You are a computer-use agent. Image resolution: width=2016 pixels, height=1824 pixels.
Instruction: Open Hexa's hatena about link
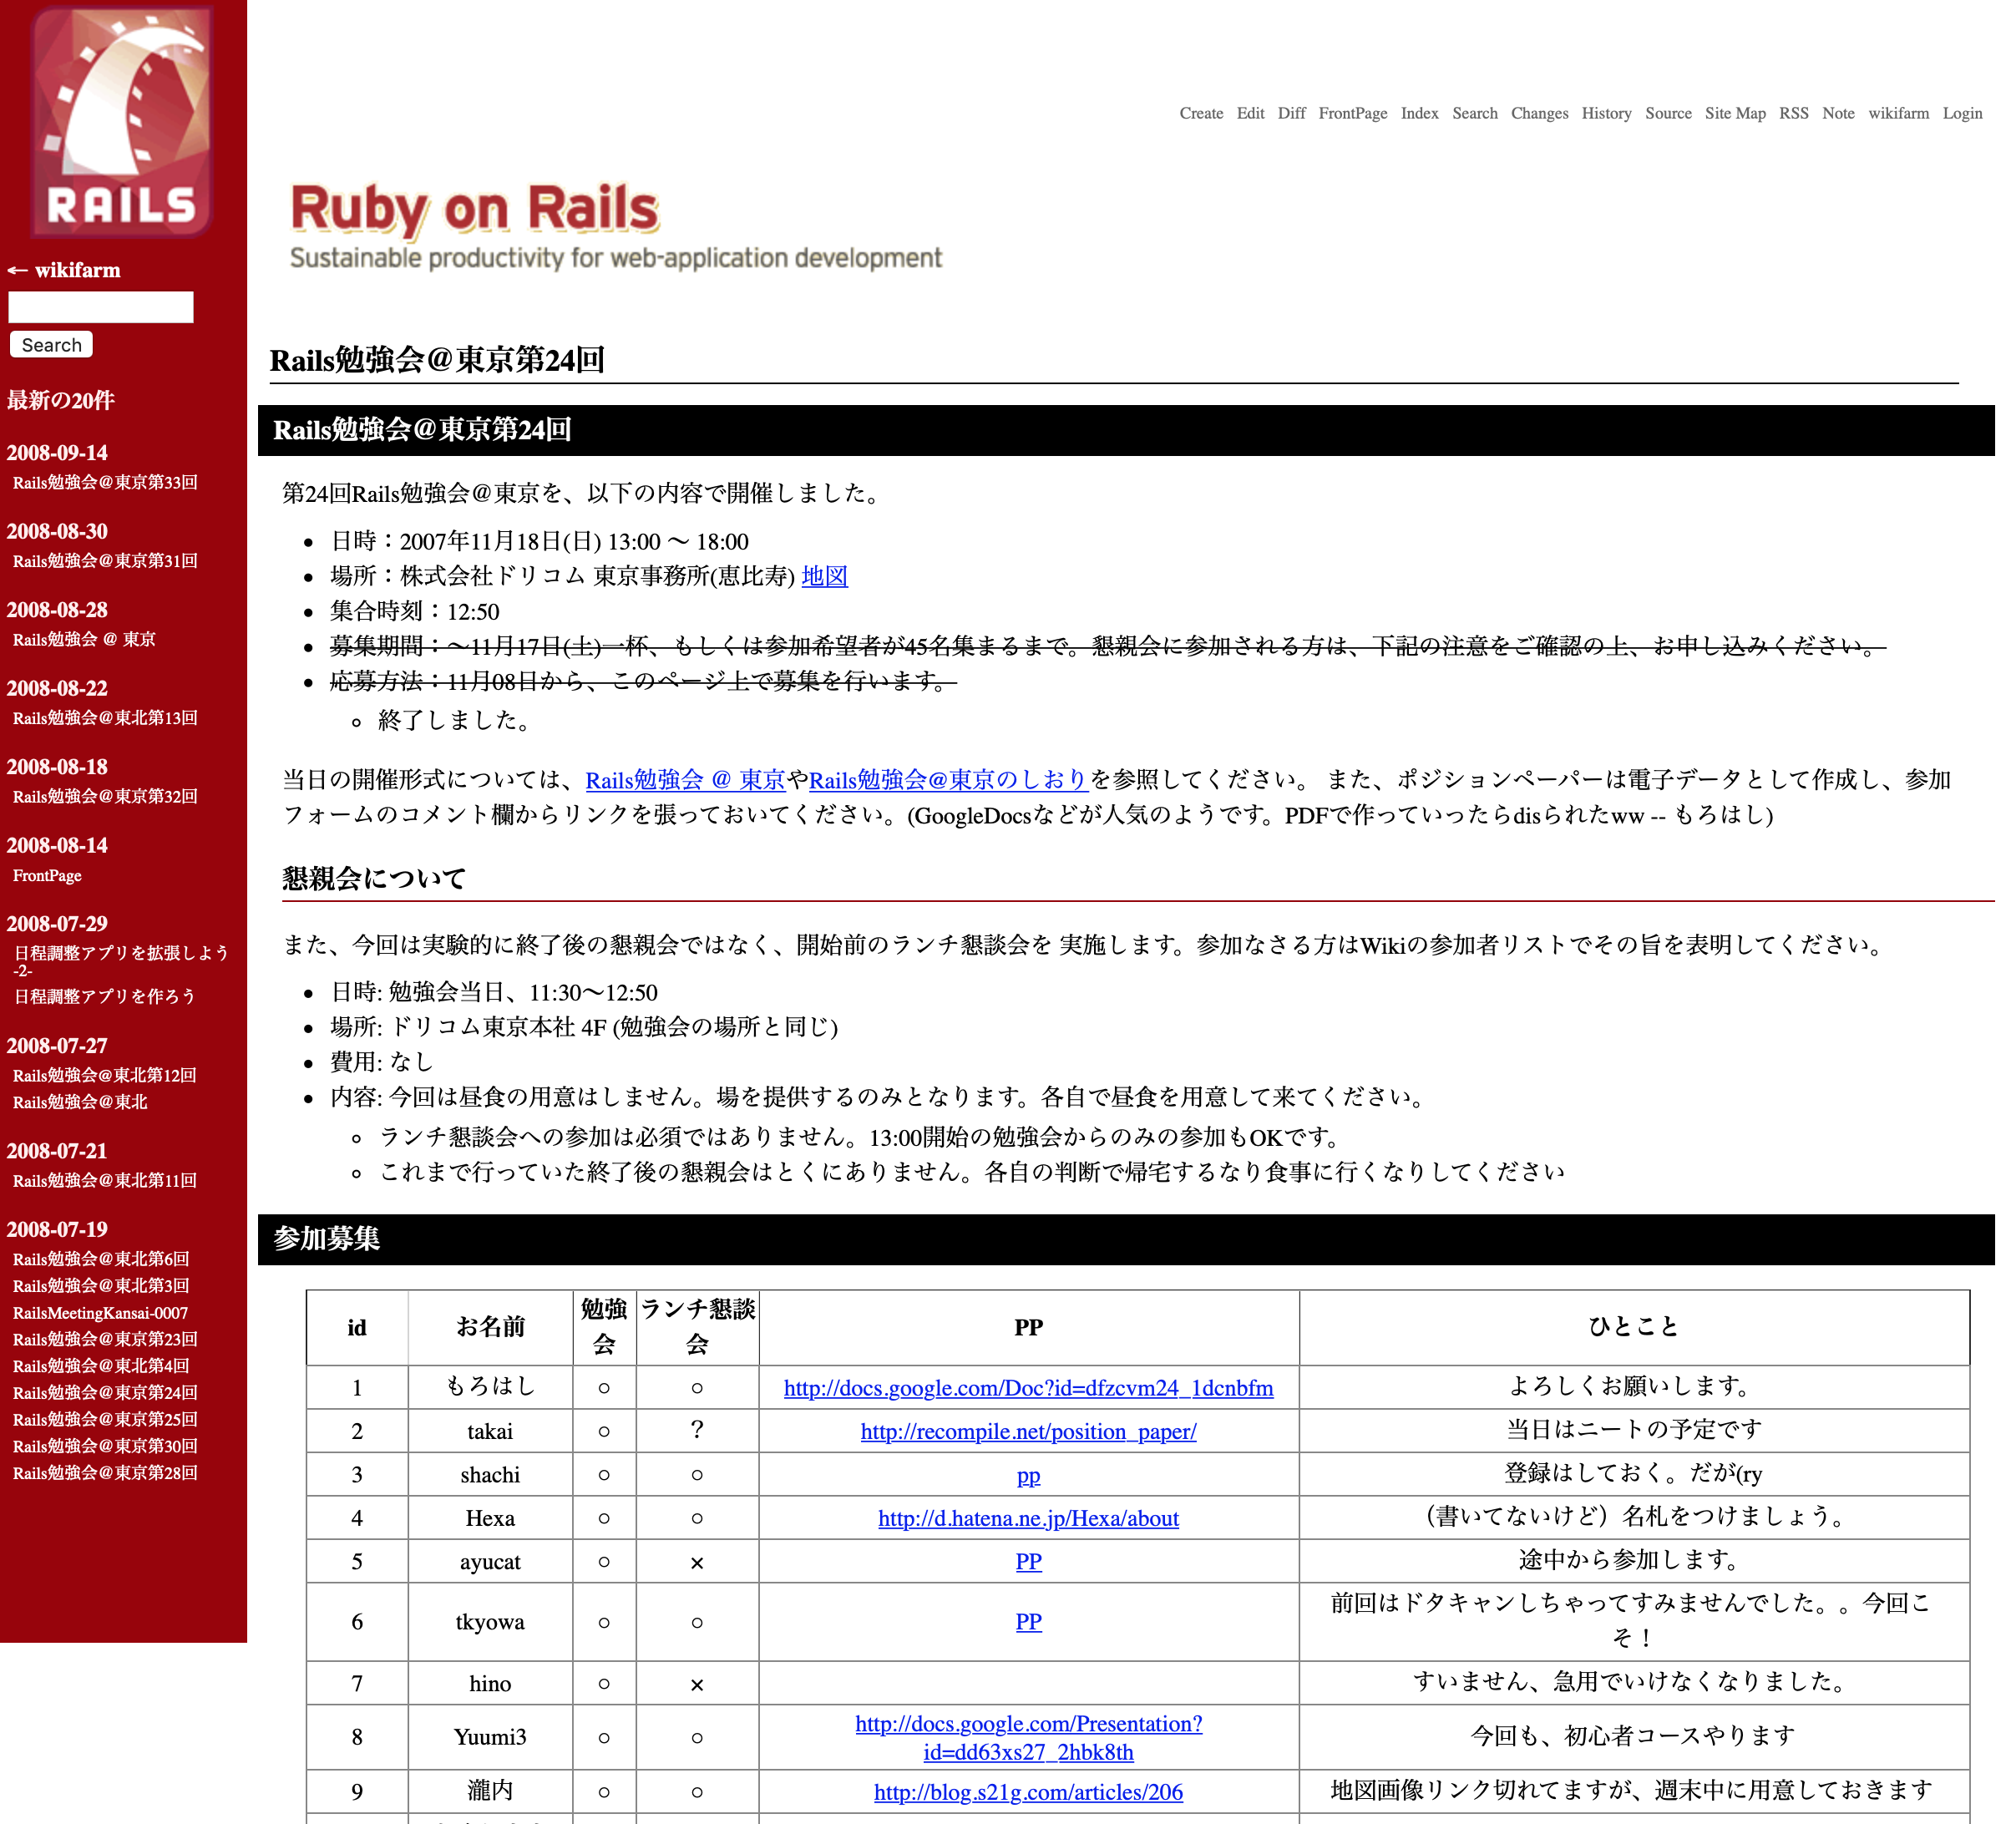coord(1028,1518)
